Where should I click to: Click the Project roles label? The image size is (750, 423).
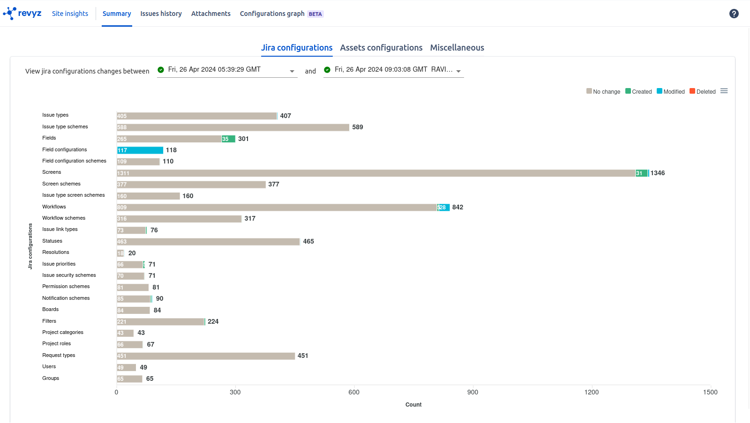coord(57,343)
